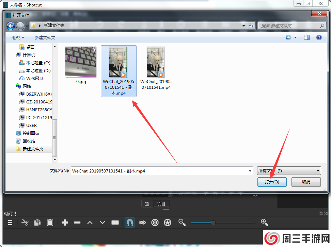Toggle timeline snapping magnet

pos(130,223)
